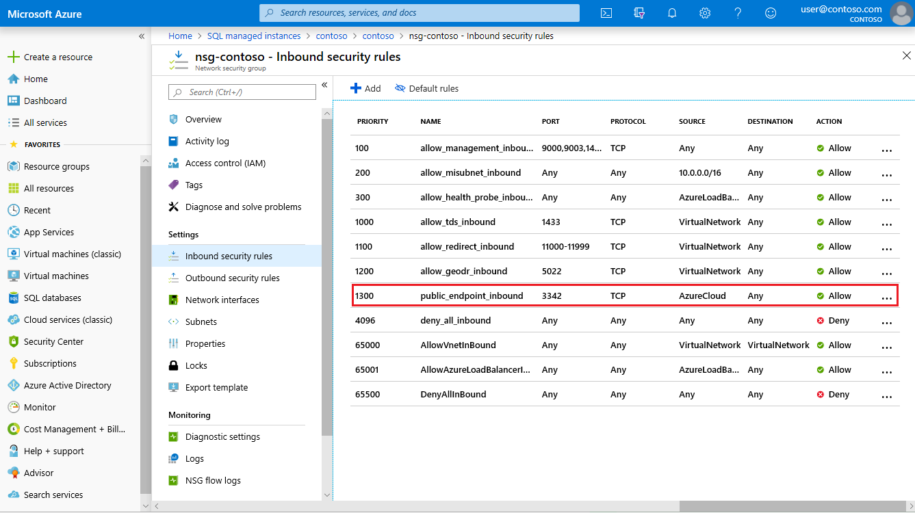Click the notifications bell icon

[x=672, y=13]
